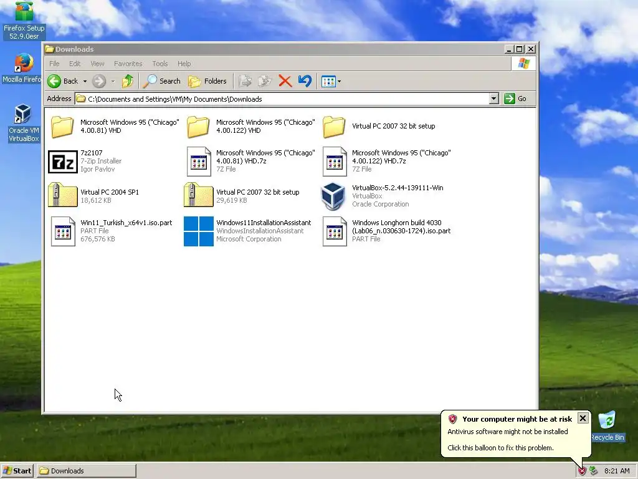Viewport: 638px width, 479px height.
Task: Click the Start button
Action: 17,471
